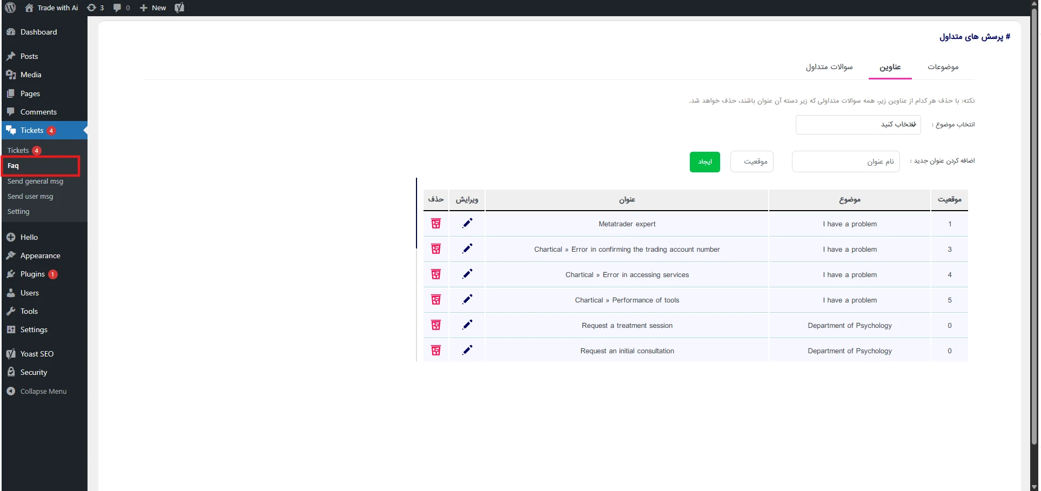Open the topic selection dropdown

(858, 125)
